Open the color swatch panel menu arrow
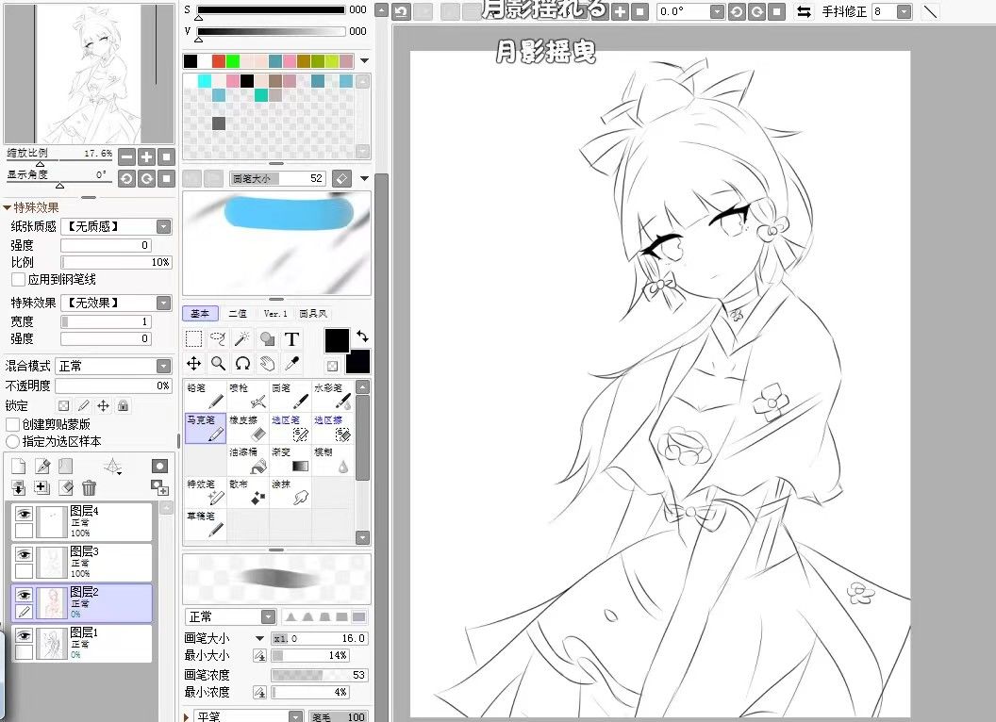This screenshot has height=722, width=996. pyautogui.click(x=365, y=61)
